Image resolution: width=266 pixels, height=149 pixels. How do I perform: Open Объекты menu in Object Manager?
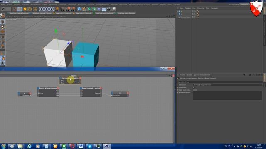point(200,8)
